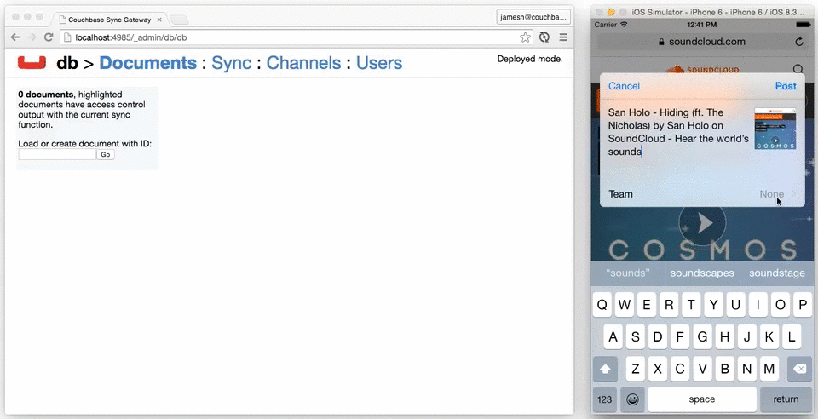Switch keyboard to 123 numbers
The width and height of the screenshot is (818, 419).
tap(605, 399)
